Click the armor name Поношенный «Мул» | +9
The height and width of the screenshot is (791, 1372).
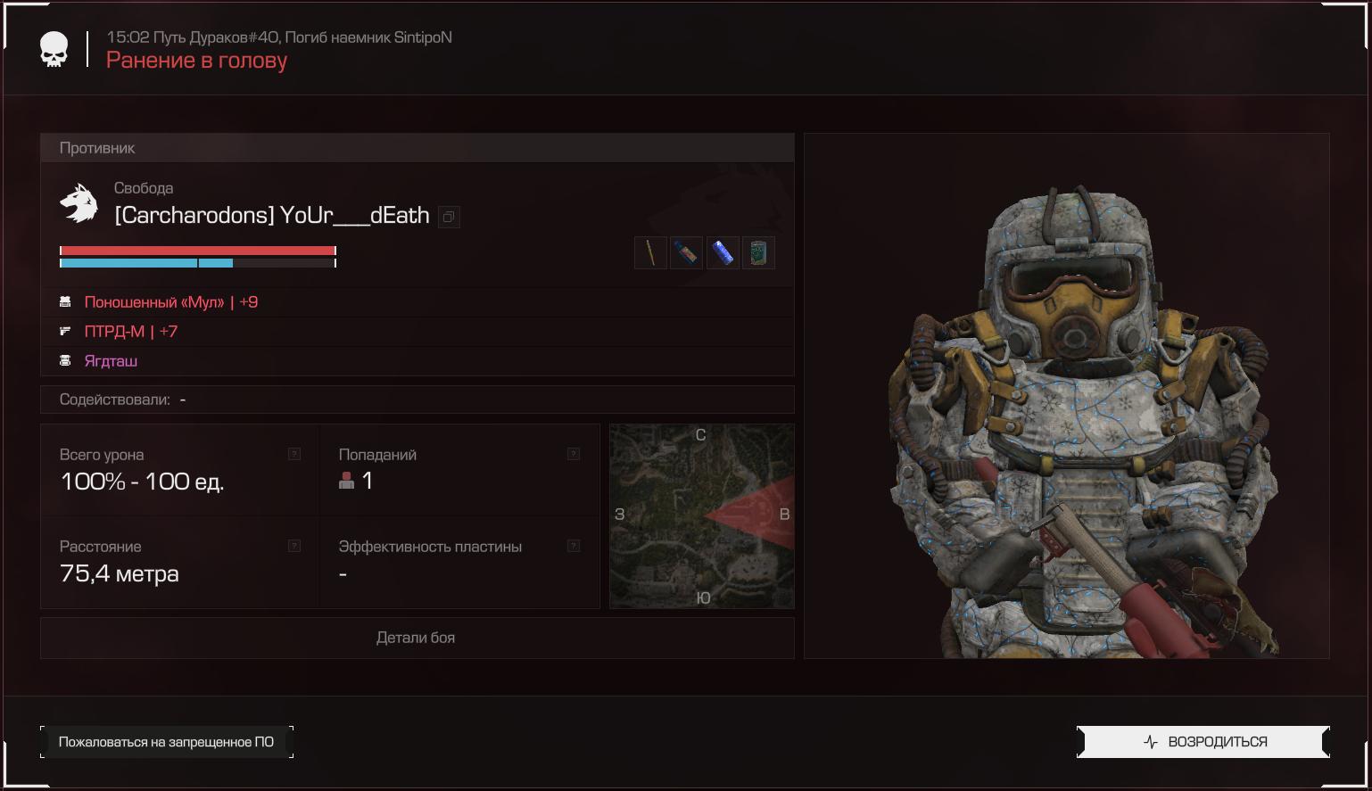pyautogui.click(x=171, y=302)
